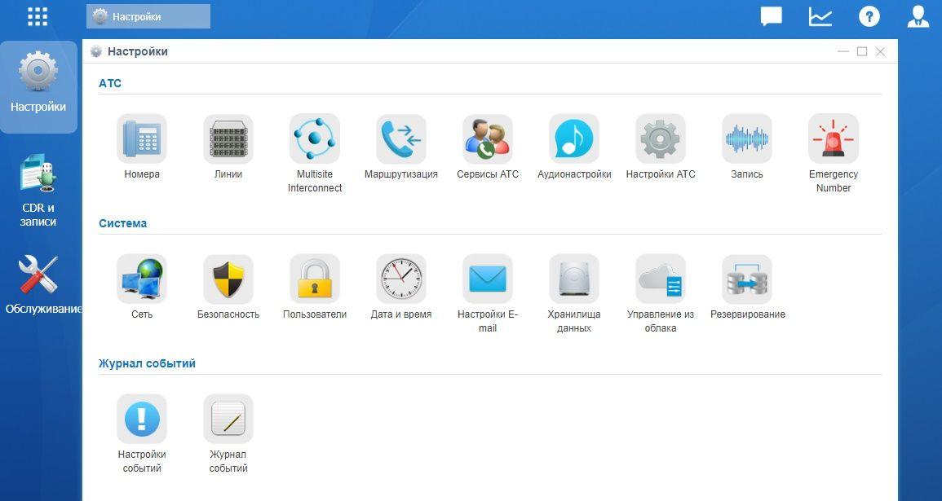Screen dimensions: 942x501
Task: Click the apps grid in top-left corner
Action: point(37,15)
